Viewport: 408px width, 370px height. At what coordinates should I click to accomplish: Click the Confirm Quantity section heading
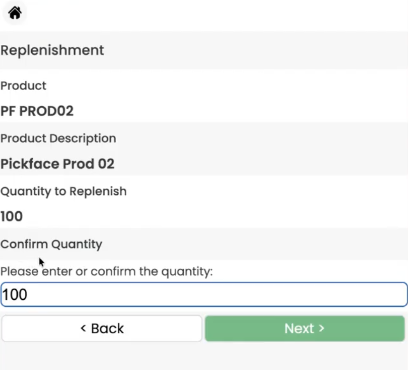click(x=52, y=245)
